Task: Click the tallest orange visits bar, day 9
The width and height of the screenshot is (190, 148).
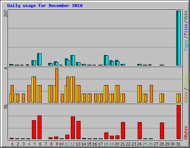Action: [x=57, y=85]
